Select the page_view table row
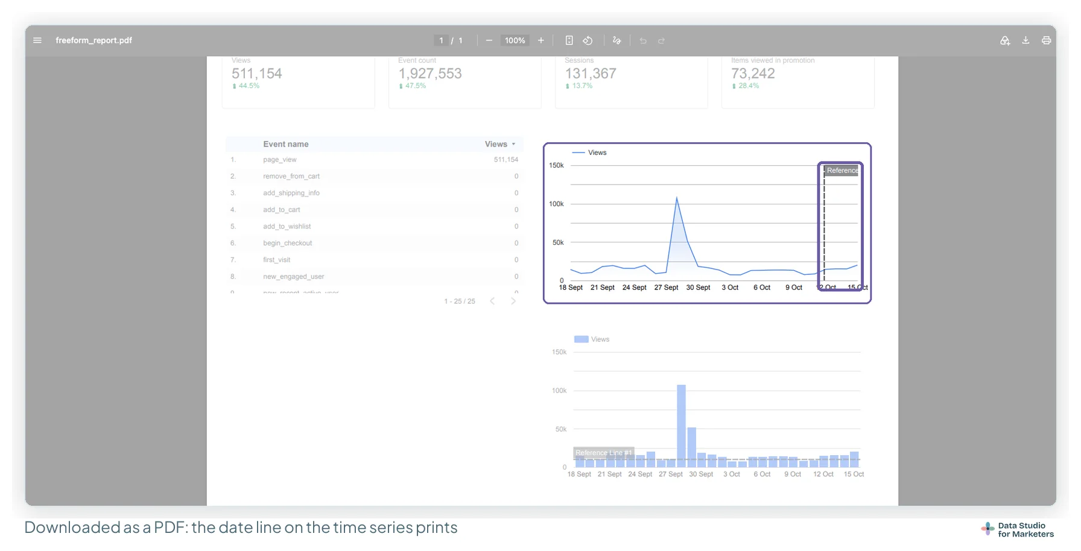Image resolution: width=1081 pixels, height=551 pixels. point(374,160)
